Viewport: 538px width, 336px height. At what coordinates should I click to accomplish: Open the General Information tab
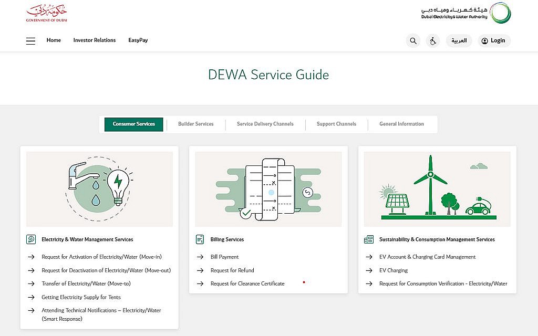click(x=401, y=124)
